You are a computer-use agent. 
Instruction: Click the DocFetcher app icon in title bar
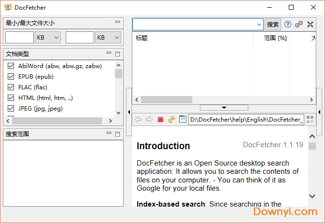click(8, 7)
